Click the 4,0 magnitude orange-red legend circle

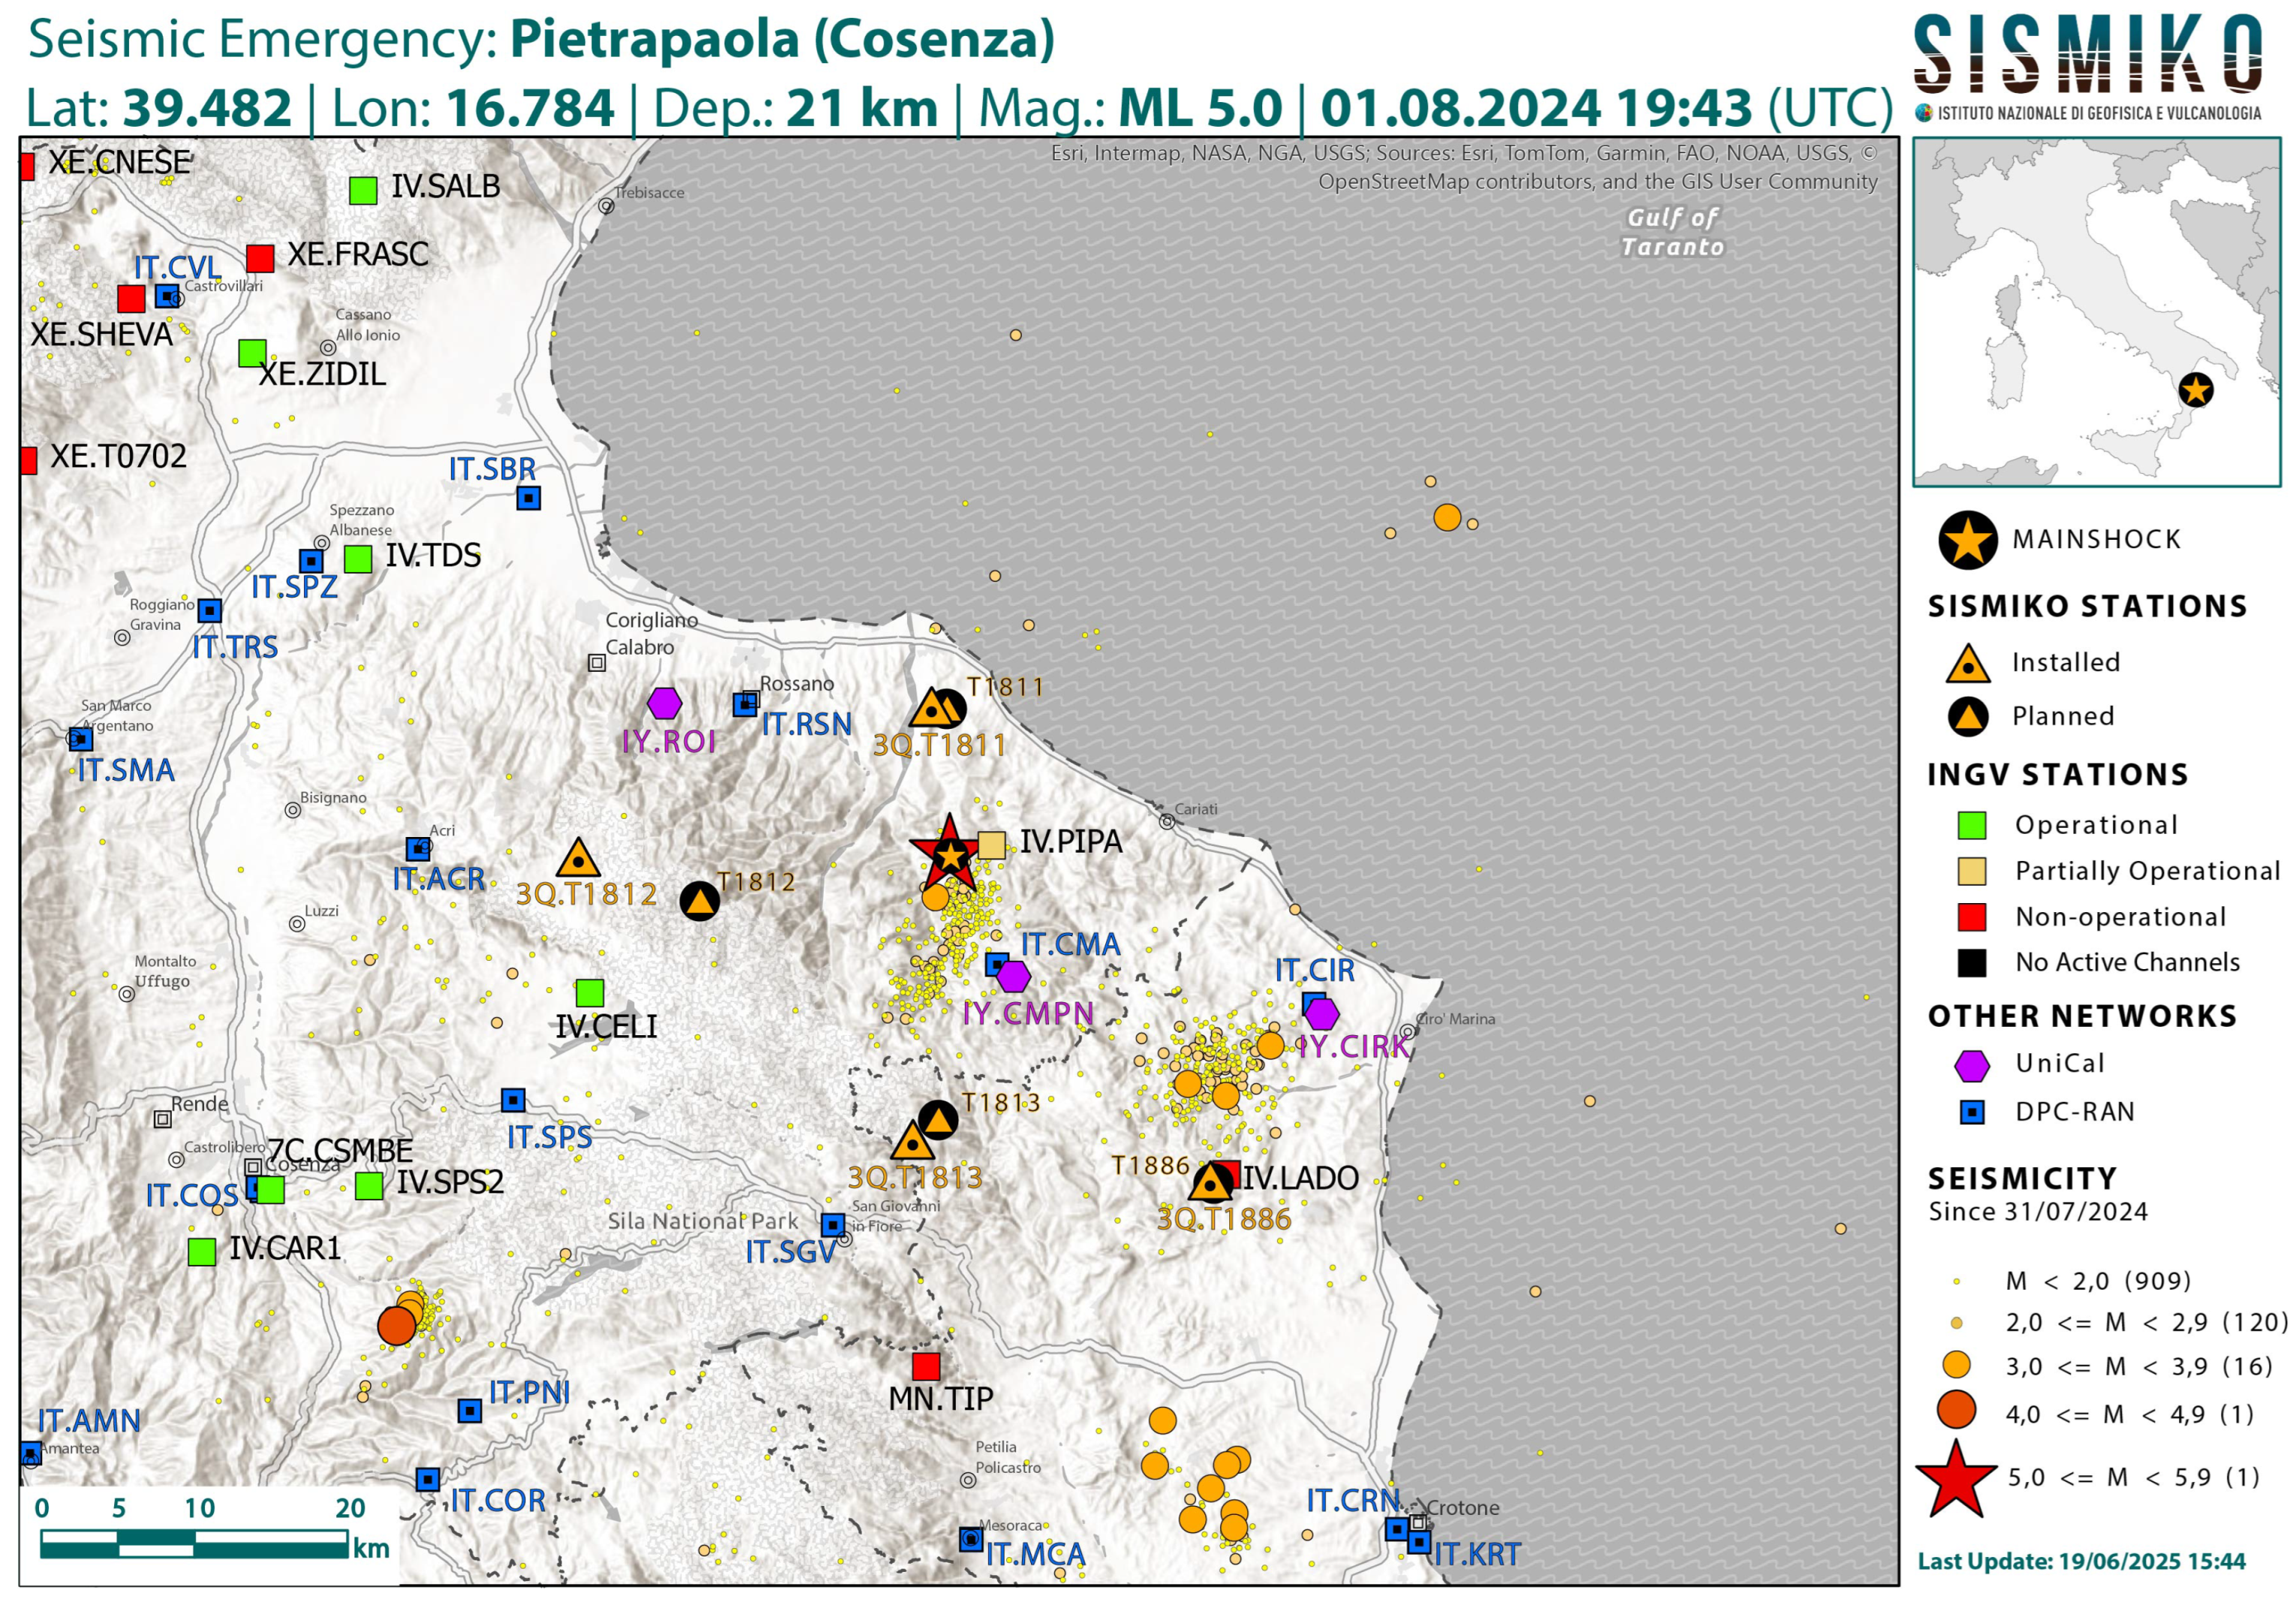point(1956,1410)
